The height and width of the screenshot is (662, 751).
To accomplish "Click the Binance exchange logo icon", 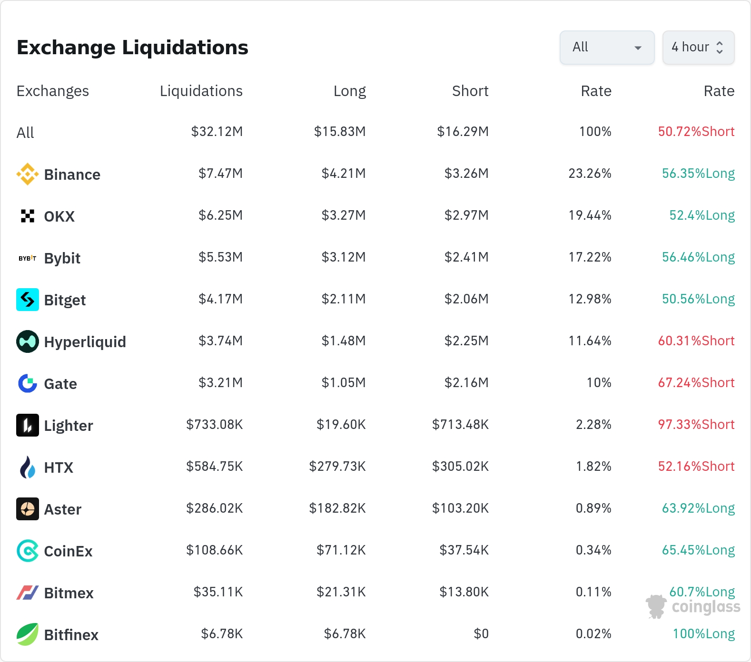I will point(28,174).
